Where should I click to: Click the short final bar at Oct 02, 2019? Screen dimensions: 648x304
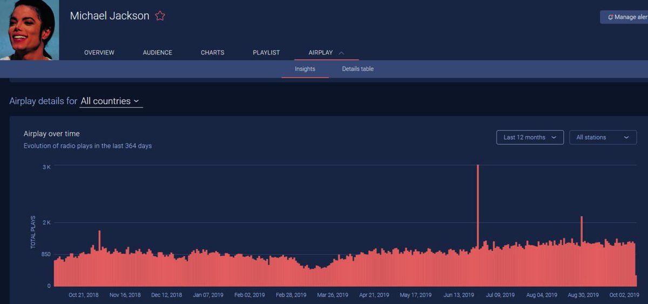pyautogui.click(x=636, y=281)
